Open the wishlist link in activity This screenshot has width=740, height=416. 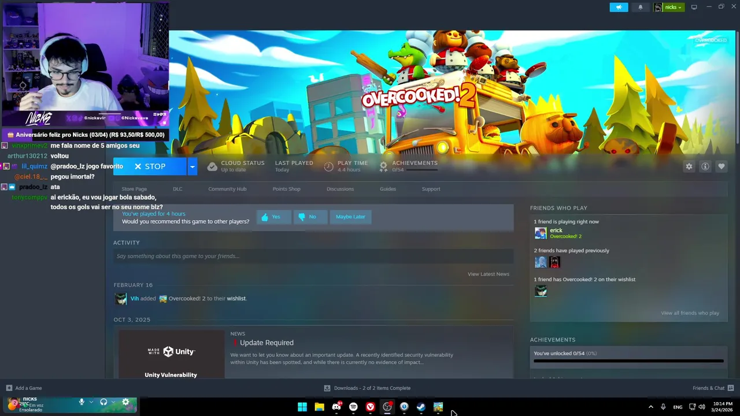(236, 299)
